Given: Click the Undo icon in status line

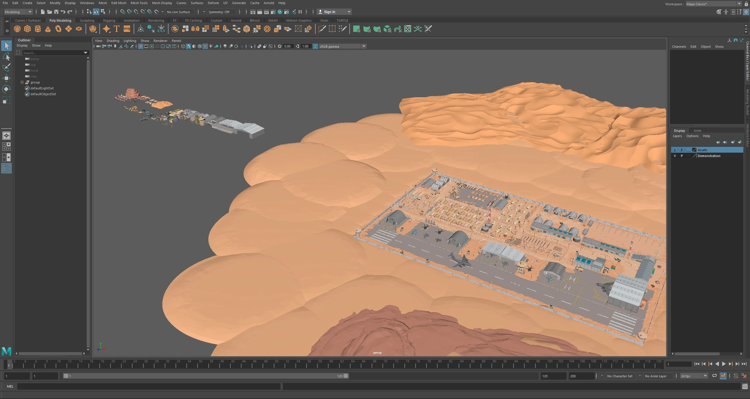Looking at the screenshot, I should click(x=63, y=12).
